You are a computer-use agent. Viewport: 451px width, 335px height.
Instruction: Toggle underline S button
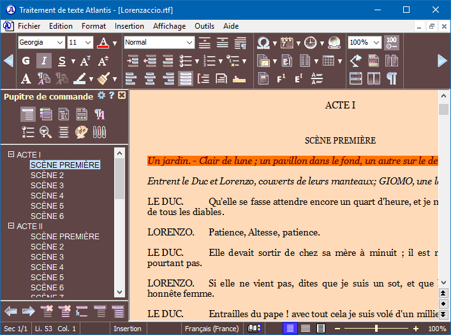click(62, 61)
